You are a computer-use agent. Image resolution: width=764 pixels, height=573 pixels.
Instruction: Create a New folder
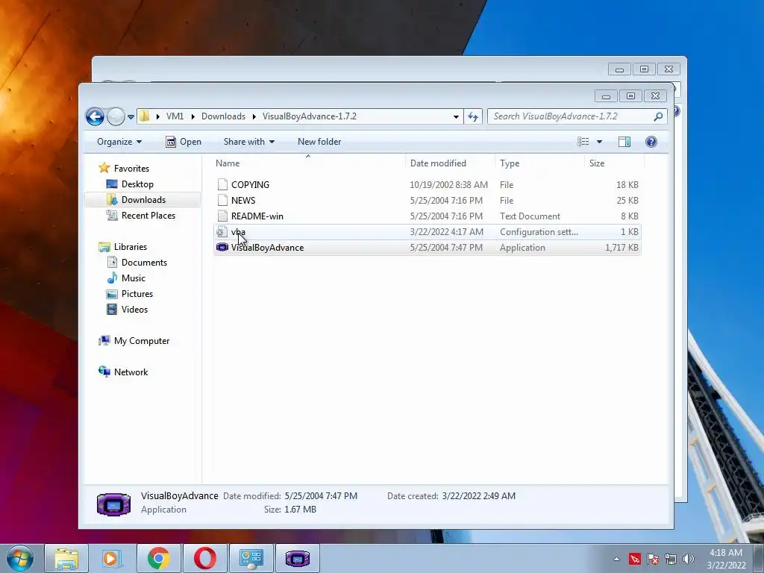click(319, 142)
